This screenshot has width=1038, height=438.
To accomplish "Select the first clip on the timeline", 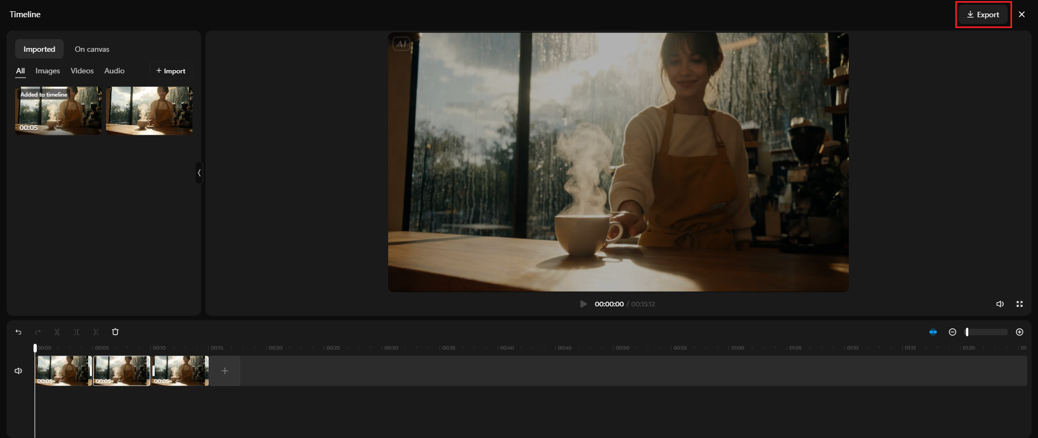I will 63,371.
